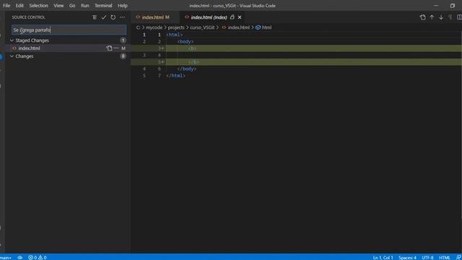Open the Edit menu
The width and height of the screenshot is (462, 260).
(x=19, y=6)
